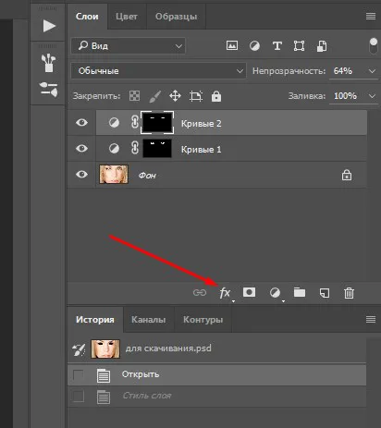
Task: Click the Фон layer thumbnail
Action: coord(114,174)
